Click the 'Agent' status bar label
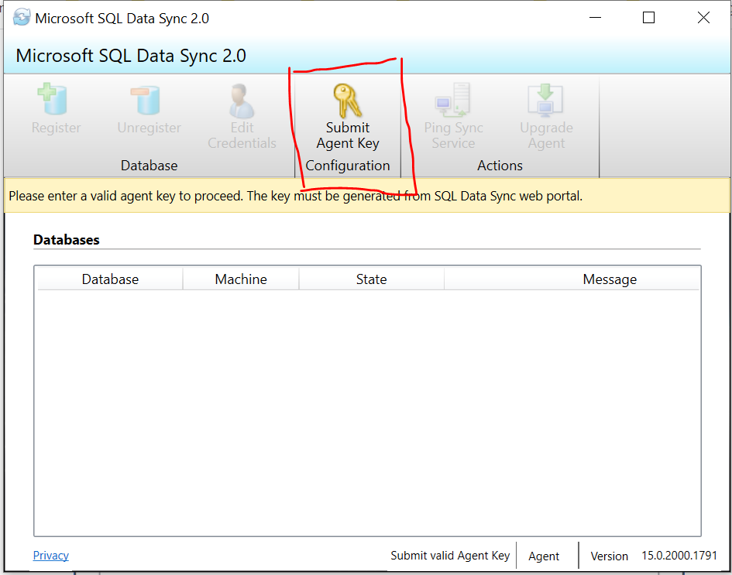The image size is (732, 575). tap(544, 556)
